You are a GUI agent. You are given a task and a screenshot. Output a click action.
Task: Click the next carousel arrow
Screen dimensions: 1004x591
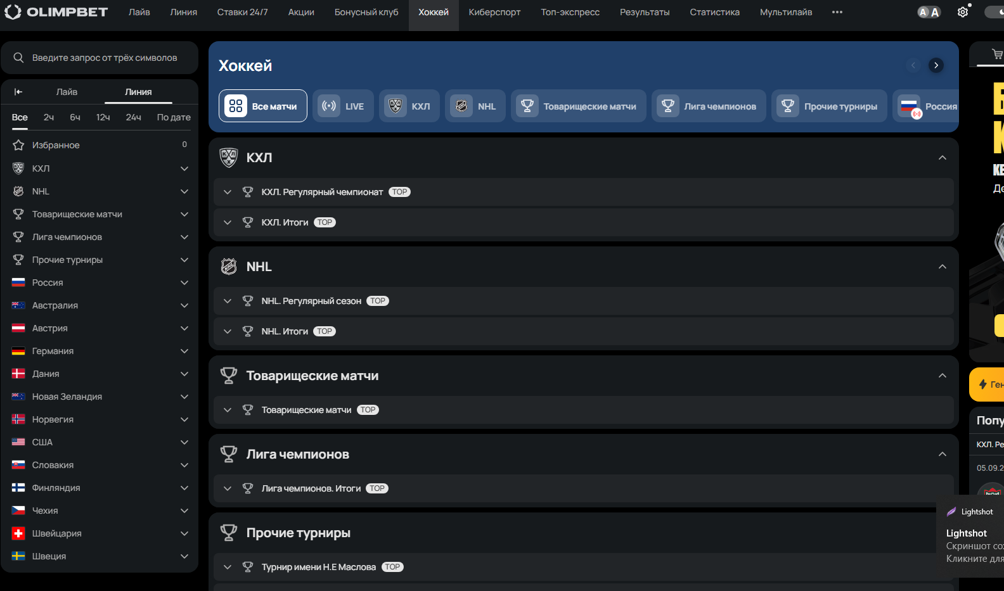[936, 65]
